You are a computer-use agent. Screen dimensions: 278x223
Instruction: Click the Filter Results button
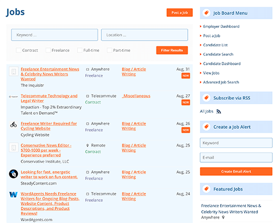[x=172, y=50]
